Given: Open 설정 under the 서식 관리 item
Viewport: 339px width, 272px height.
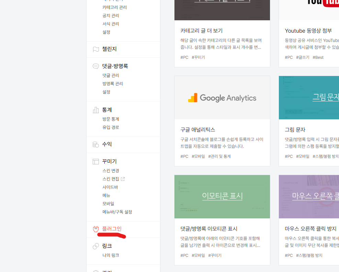Looking at the screenshot, I should [106, 32].
